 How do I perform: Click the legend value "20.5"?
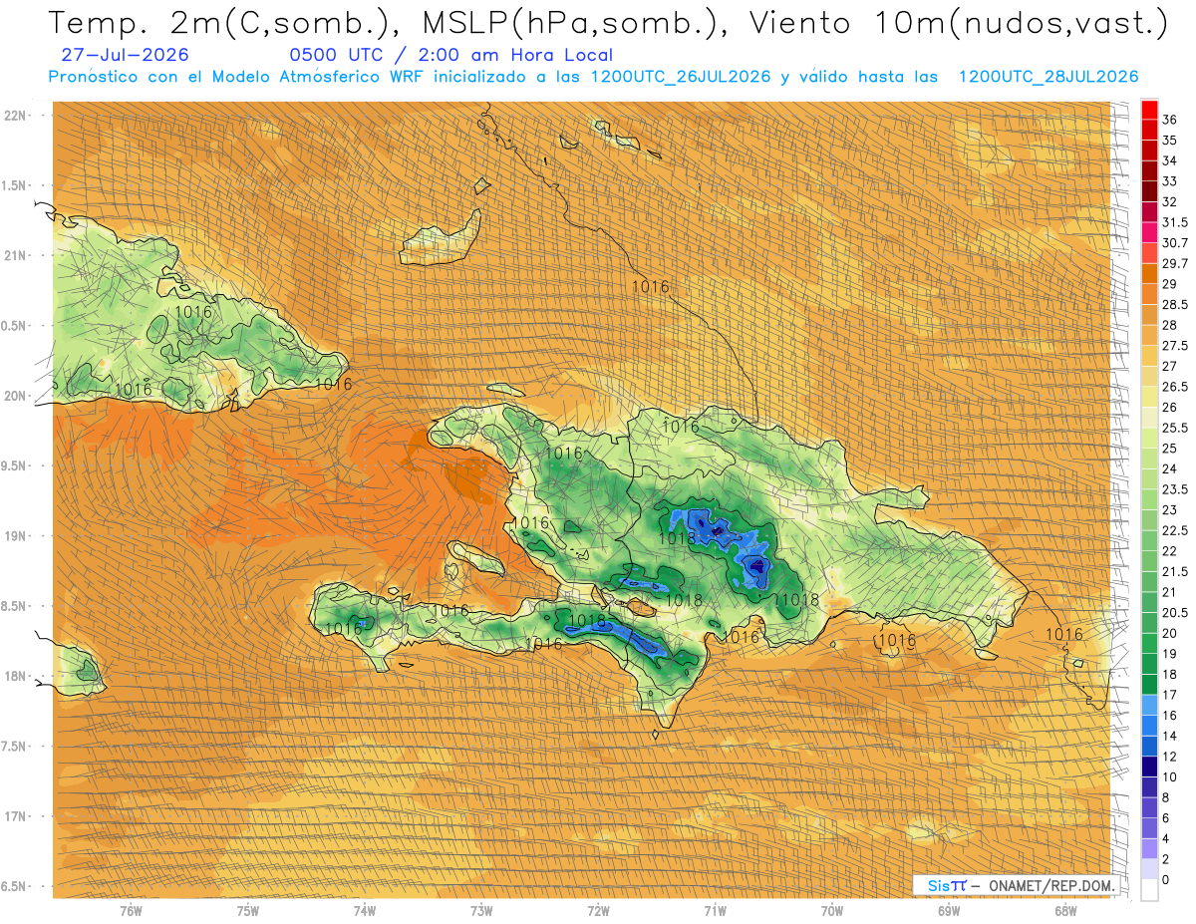pyautogui.click(x=1175, y=613)
